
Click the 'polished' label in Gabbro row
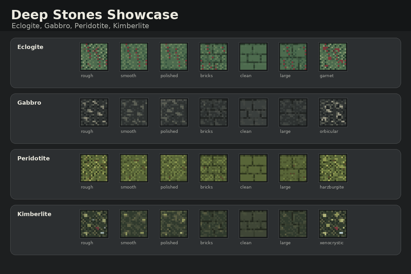pyautogui.click(x=169, y=132)
